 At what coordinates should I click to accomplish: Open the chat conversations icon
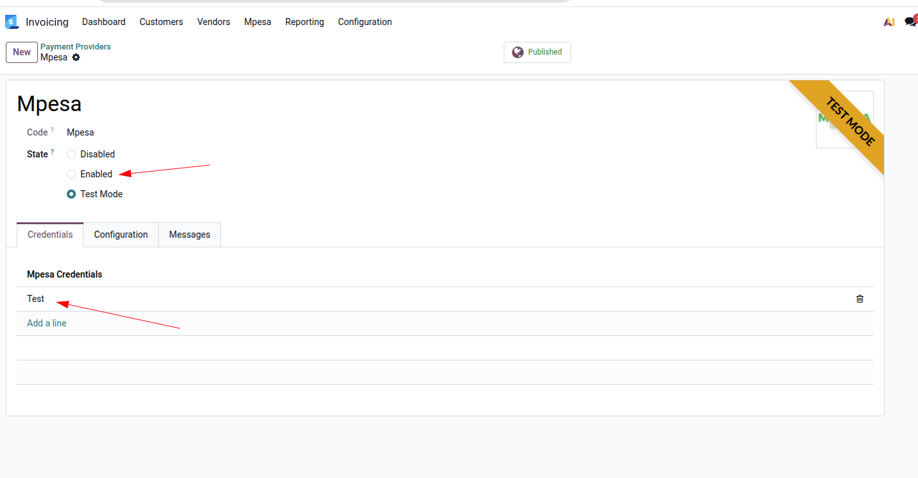pos(911,22)
